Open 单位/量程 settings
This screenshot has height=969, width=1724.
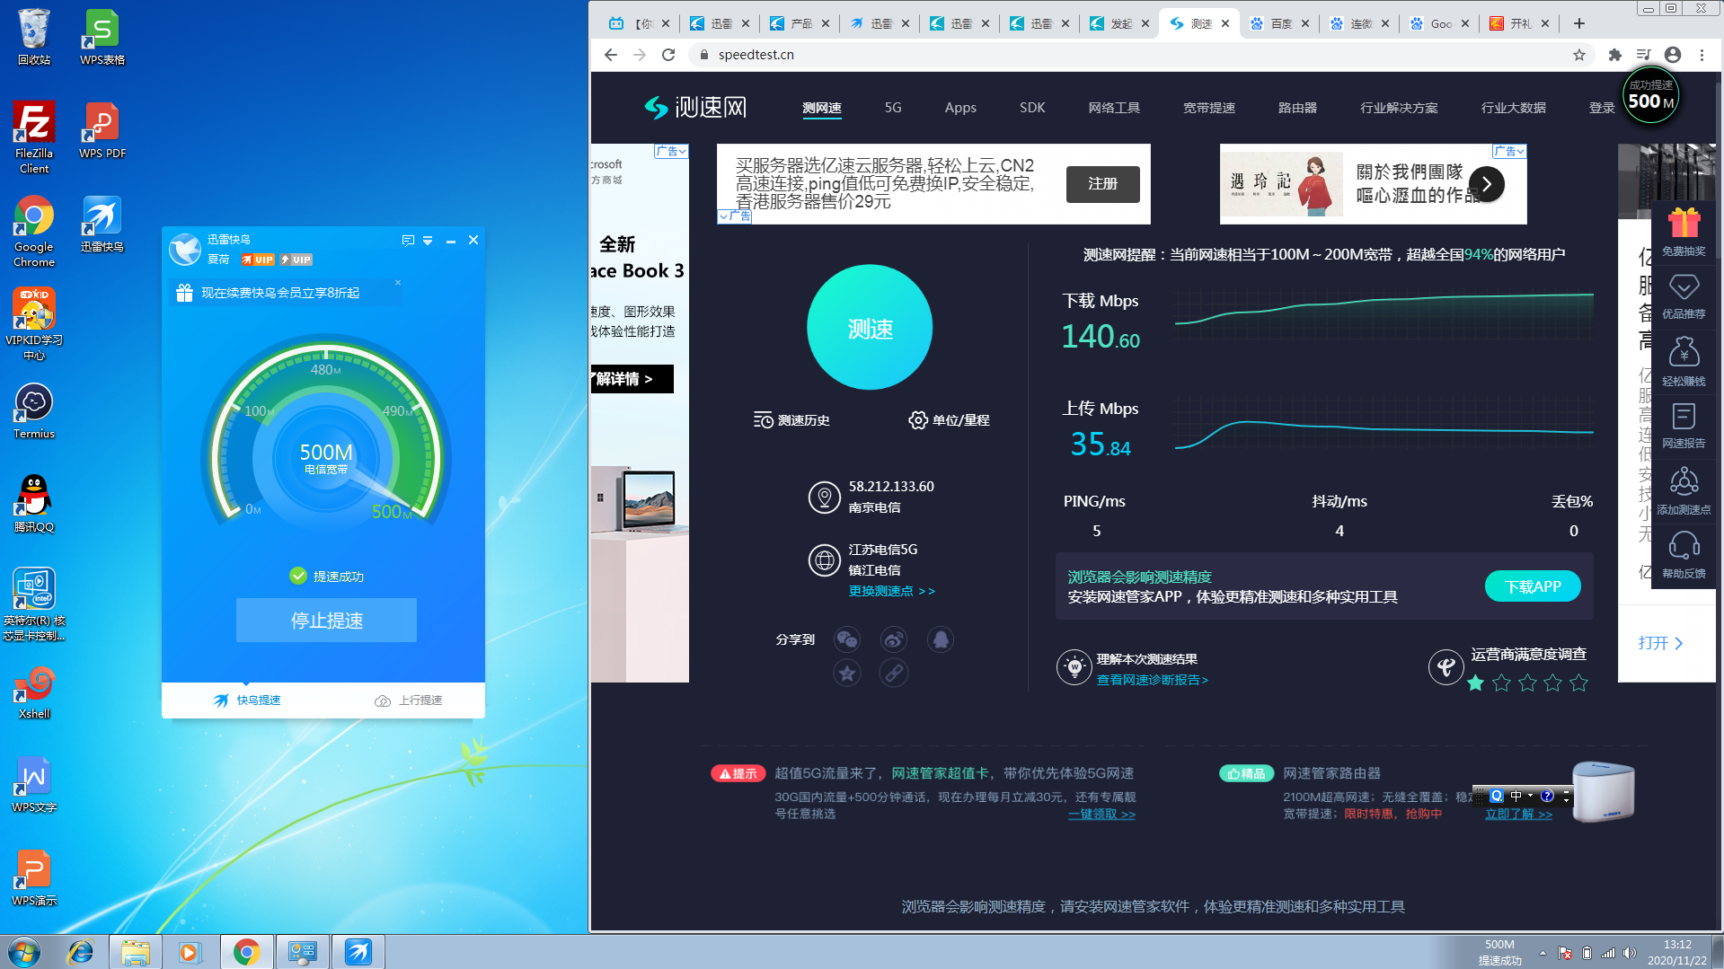tap(949, 420)
